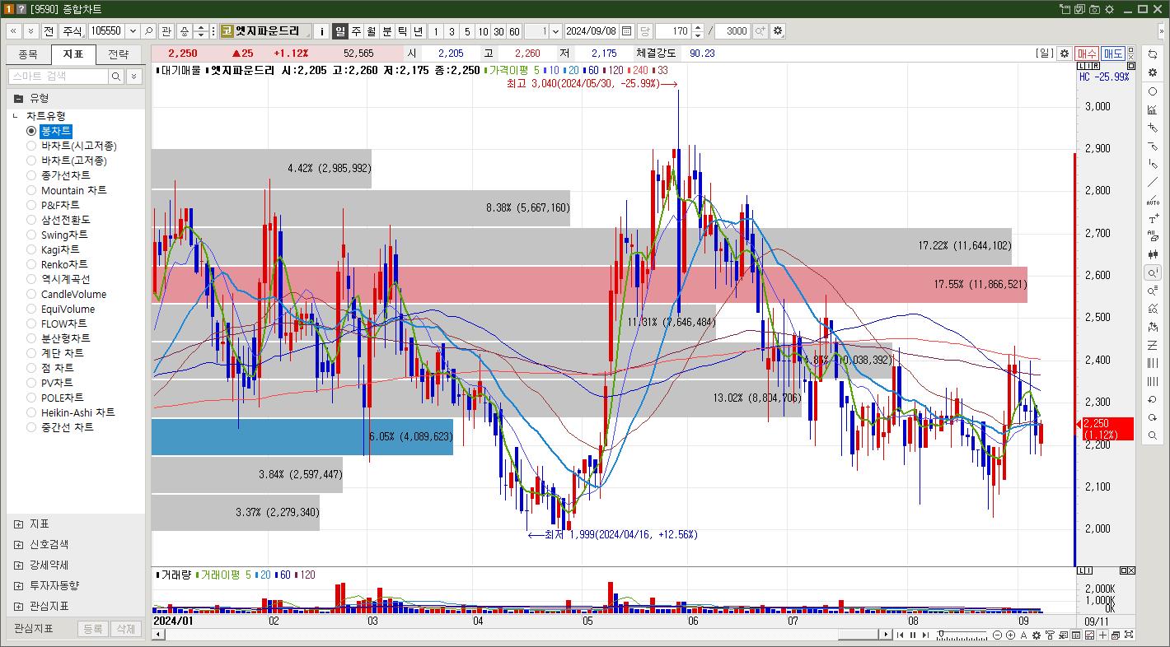Click the refresh/cycle icon atop right toolbar

(x=1153, y=54)
